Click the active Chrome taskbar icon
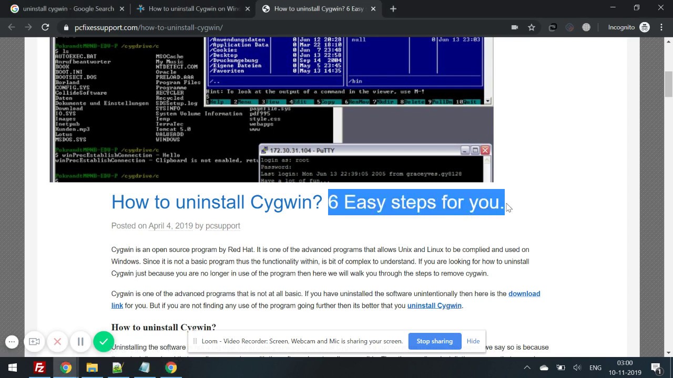The width and height of the screenshot is (673, 378). coord(66,367)
